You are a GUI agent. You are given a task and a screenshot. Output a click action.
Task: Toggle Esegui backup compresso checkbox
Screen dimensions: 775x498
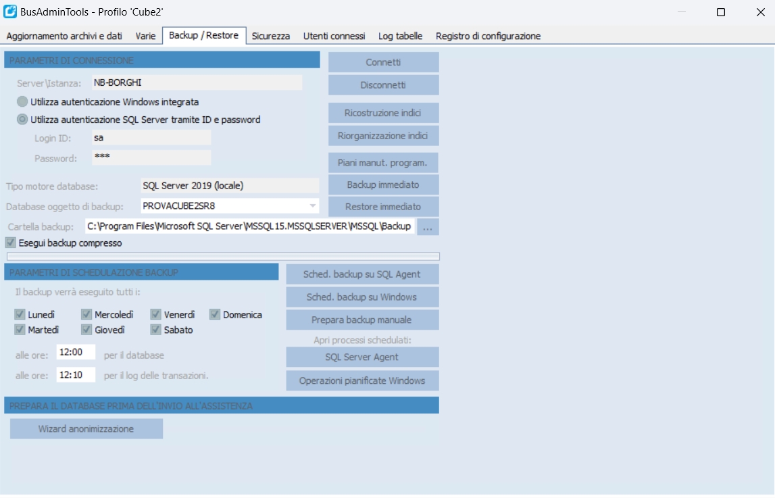click(x=10, y=243)
